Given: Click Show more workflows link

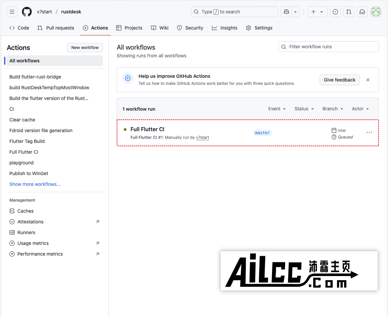Looking at the screenshot, I should [x=35, y=184].
